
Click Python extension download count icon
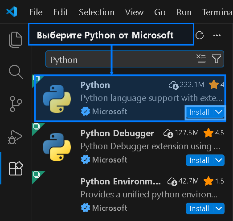pos(174,85)
